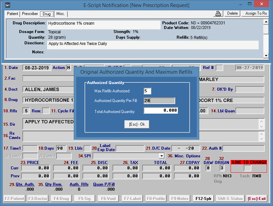Click the Total Authorized Quantity field
Viewport: 273px width, 206px height.
[x=161, y=111]
